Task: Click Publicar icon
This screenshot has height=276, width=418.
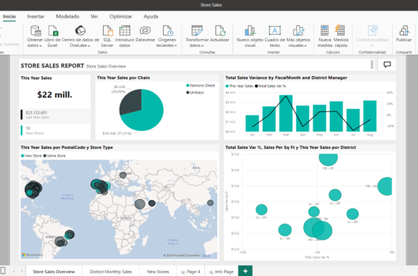Action: 404,30
